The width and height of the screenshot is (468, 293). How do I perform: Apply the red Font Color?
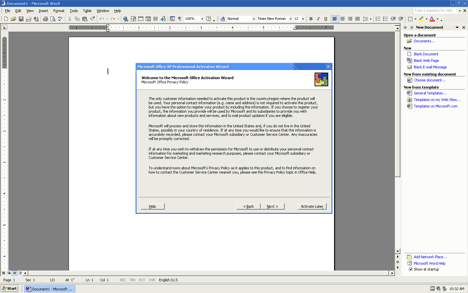[432, 19]
